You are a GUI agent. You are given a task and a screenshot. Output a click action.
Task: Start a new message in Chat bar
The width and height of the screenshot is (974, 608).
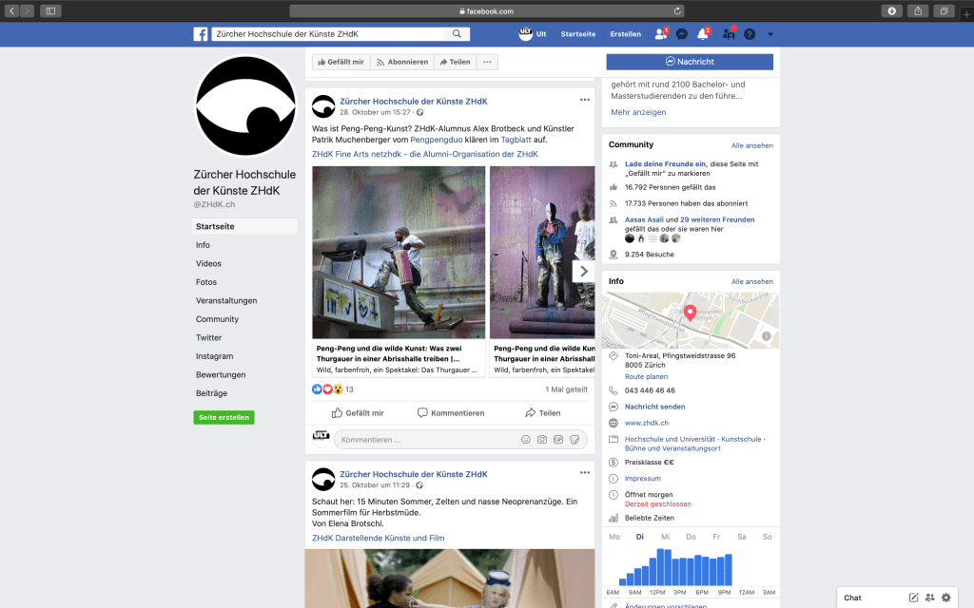(914, 598)
